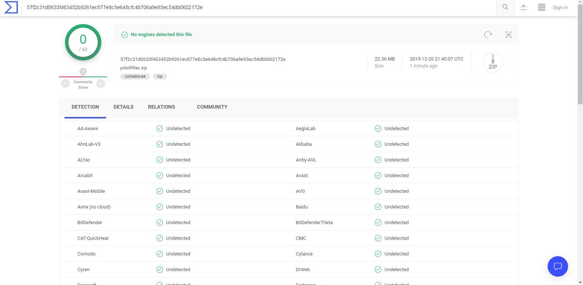Click the Sign in link
The image size is (583, 285).
(x=560, y=7)
